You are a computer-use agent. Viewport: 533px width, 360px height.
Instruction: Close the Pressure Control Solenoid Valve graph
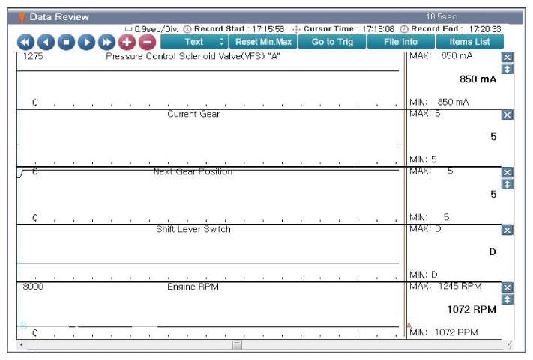(x=507, y=58)
